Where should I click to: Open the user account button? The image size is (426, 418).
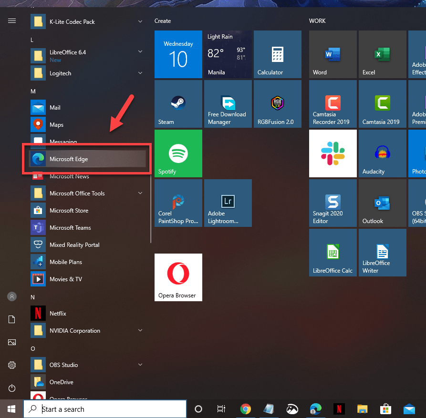tap(11, 296)
